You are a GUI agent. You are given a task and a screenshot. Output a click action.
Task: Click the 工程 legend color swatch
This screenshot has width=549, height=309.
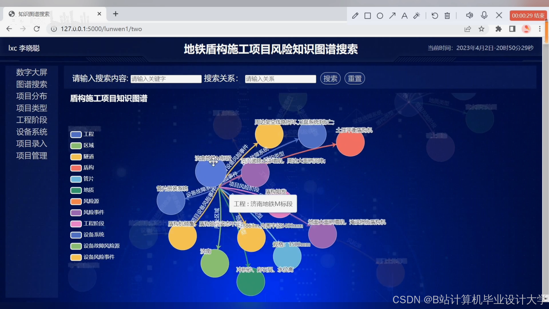(x=76, y=134)
